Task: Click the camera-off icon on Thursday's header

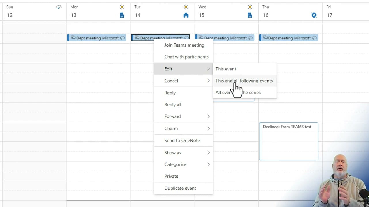Action: [x=314, y=15]
